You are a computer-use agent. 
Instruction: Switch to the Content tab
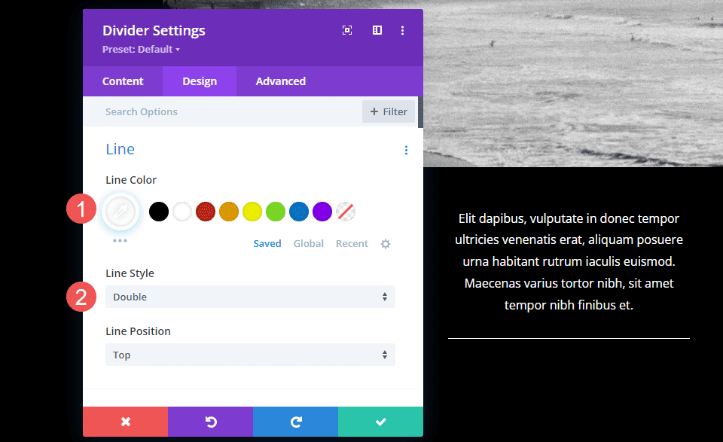click(x=122, y=81)
